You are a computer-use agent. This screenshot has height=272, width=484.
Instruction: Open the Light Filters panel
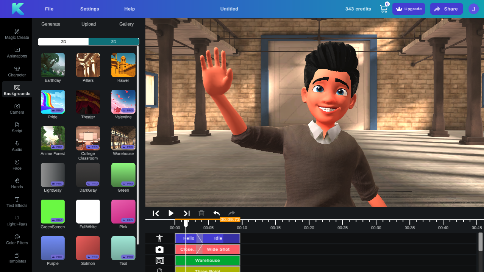click(17, 221)
